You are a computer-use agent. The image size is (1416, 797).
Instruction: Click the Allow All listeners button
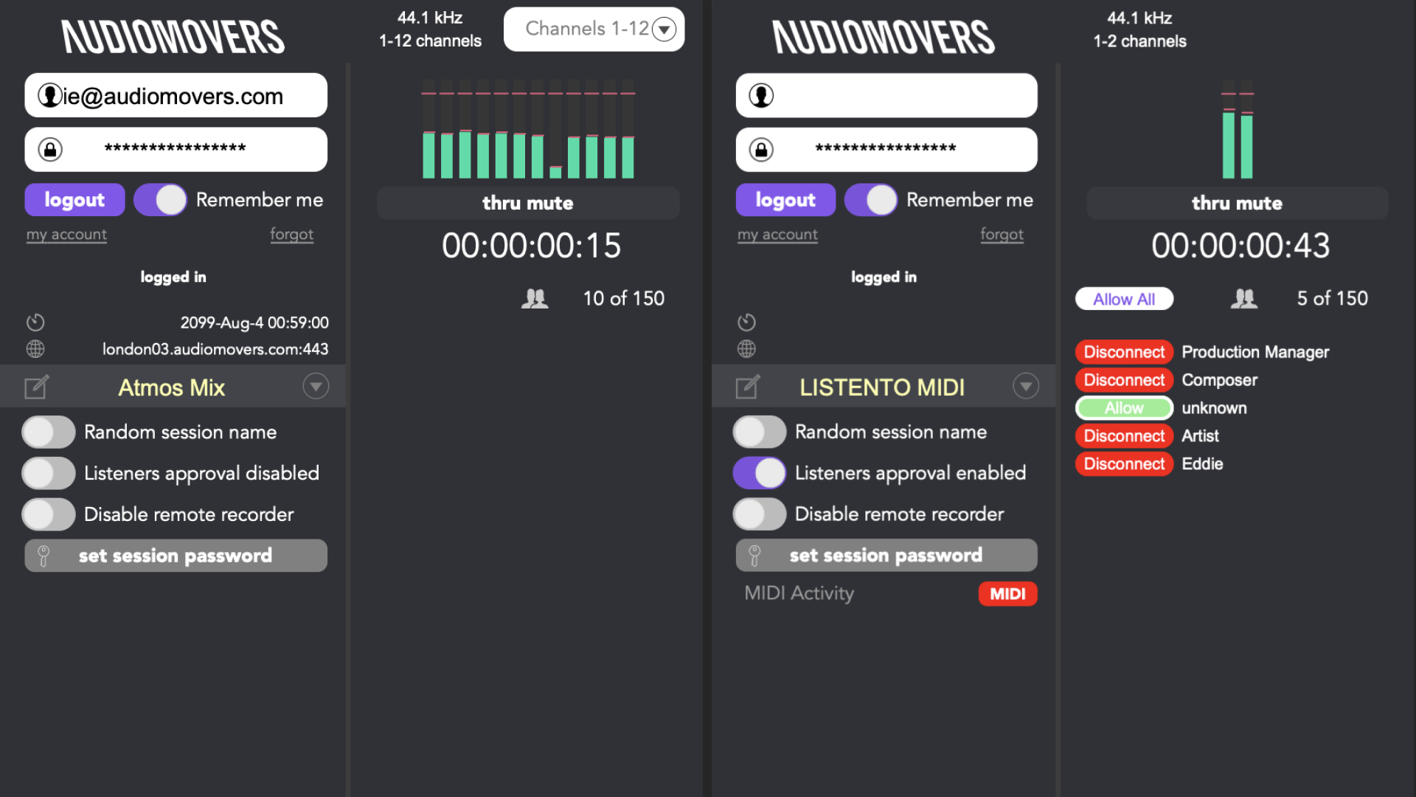[x=1124, y=299]
